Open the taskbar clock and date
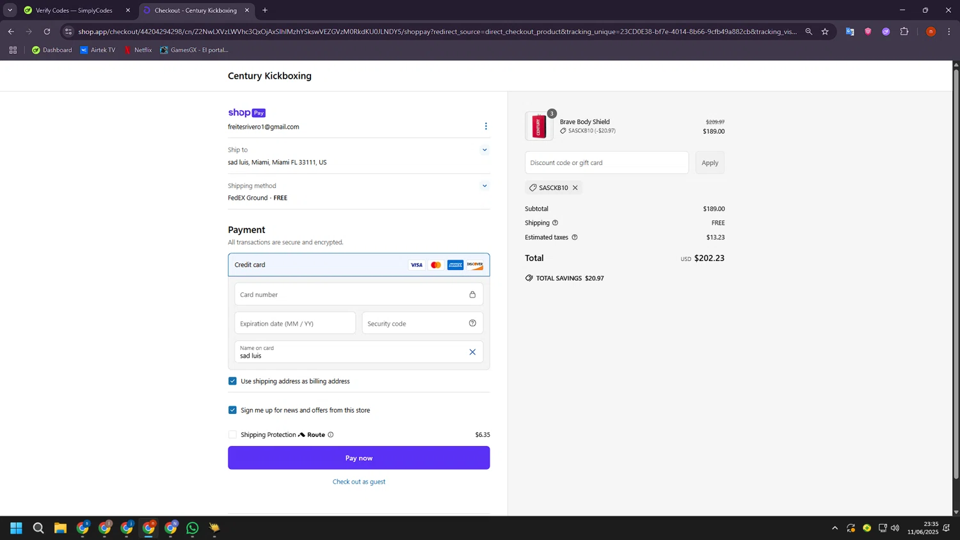 pos(922,528)
